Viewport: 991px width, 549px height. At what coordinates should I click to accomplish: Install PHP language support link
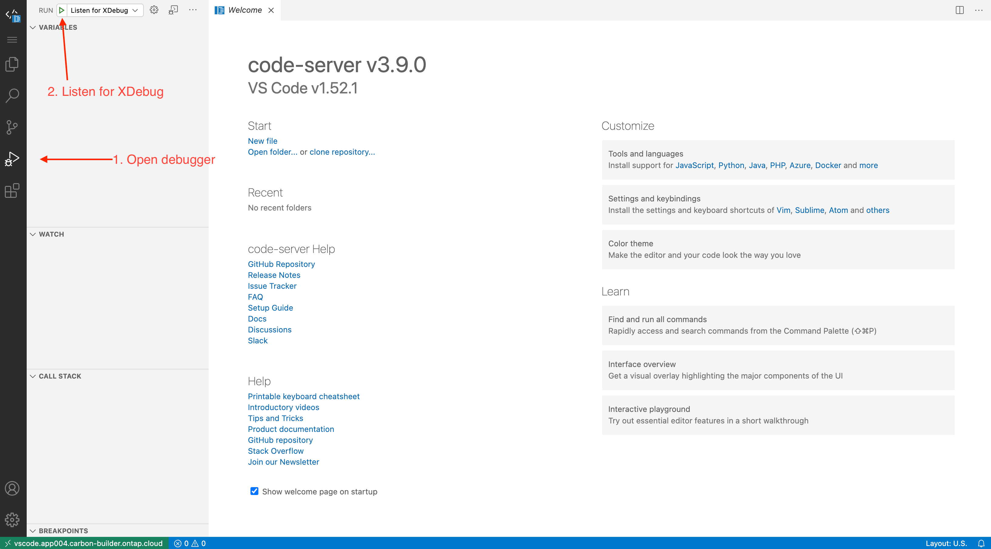tap(777, 165)
